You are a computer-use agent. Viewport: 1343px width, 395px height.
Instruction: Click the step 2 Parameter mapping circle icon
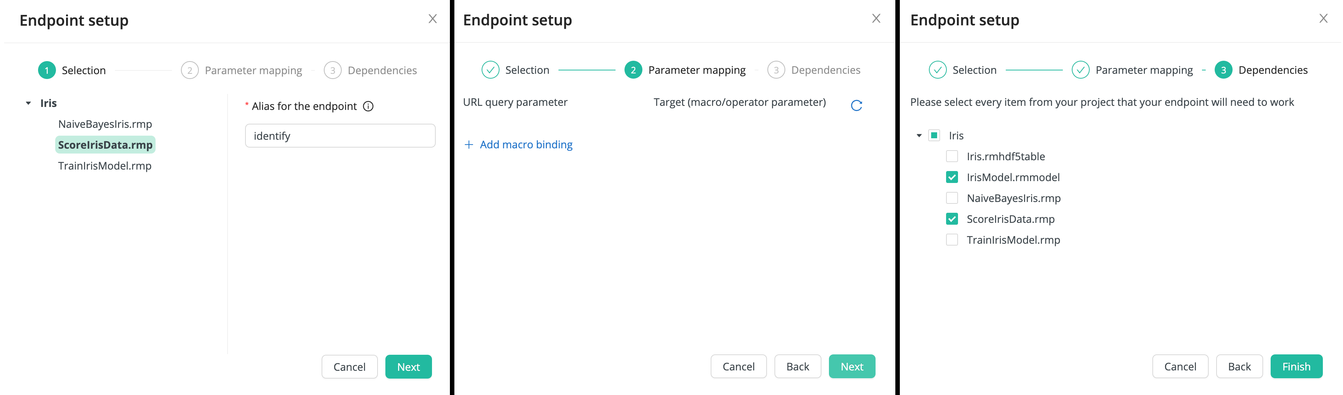[x=633, y=69]
